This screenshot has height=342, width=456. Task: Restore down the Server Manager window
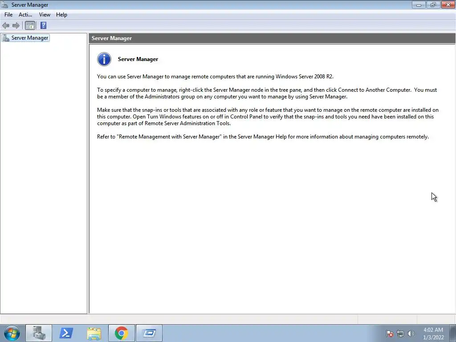433,4
